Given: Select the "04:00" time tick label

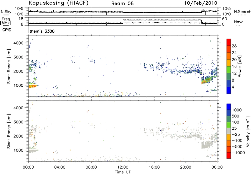Looking at the screenshot, I should [60, 167].
